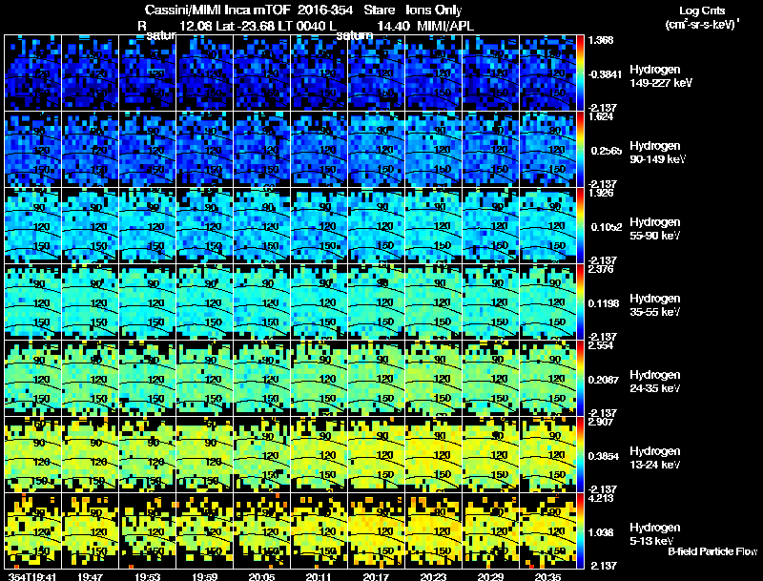This screenshot has height=581, width=763.
Task: Click the 4.213 color scale value
Action: tap(601, 498)
